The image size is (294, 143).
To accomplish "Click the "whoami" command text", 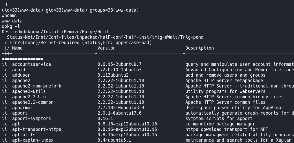I will (10, 15).
